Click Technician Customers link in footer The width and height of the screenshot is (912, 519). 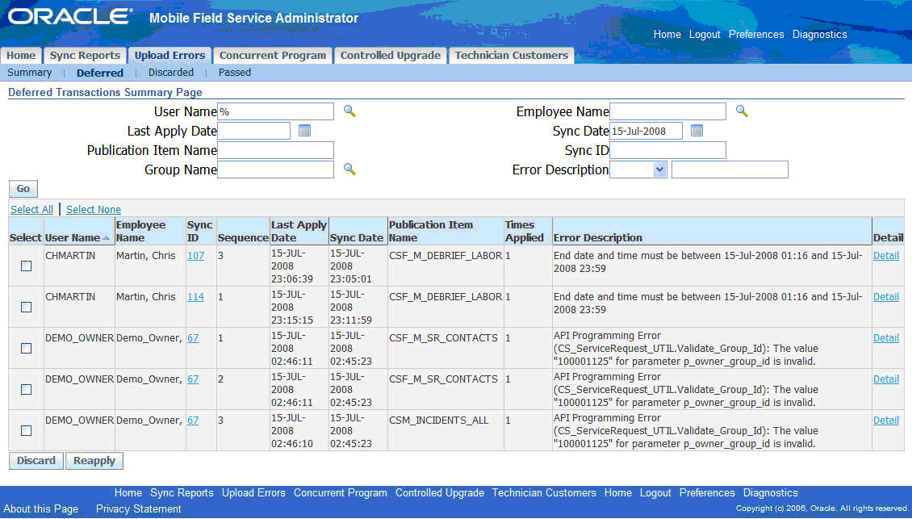(544, 492)
